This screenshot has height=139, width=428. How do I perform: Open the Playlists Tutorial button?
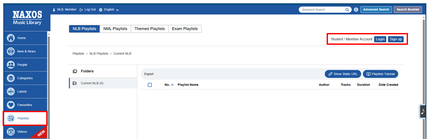click(x=380, y=74)
